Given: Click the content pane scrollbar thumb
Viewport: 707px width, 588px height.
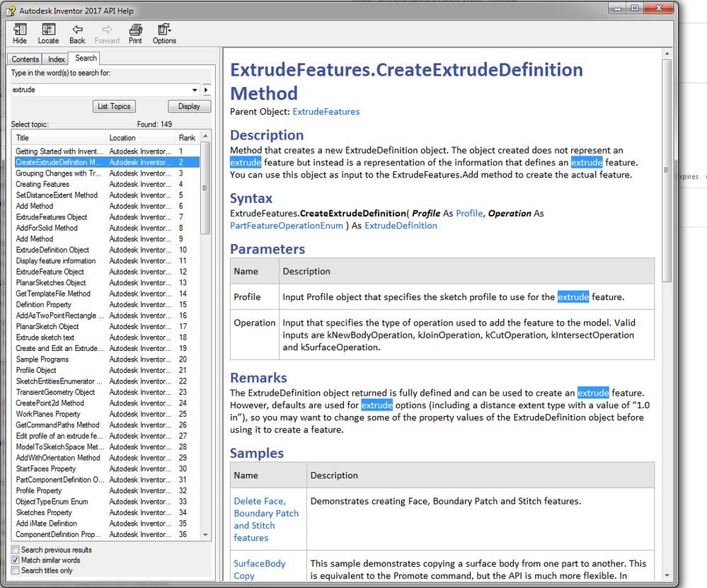Looking at the screenshot, I should click(x=667, y=171).
